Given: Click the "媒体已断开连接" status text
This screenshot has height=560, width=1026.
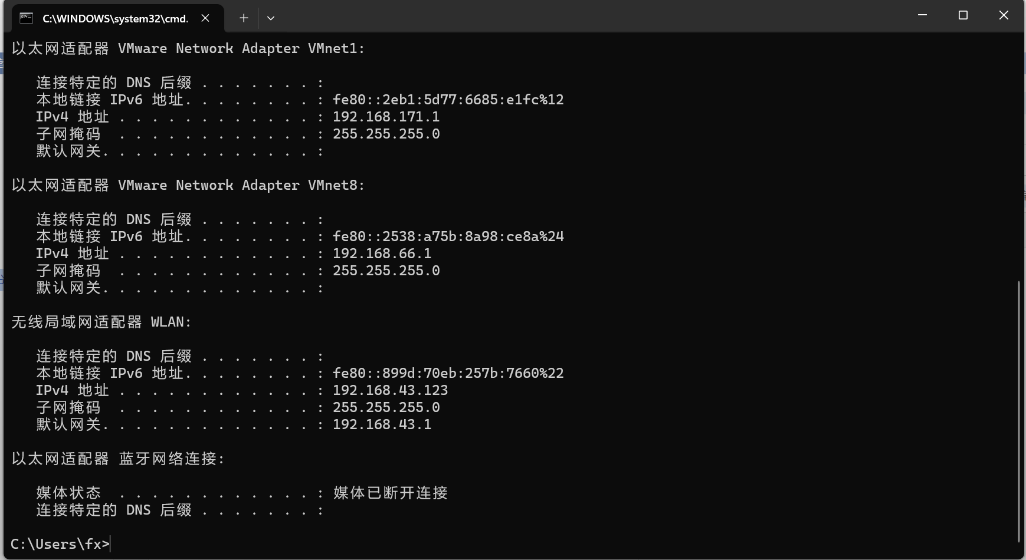Looking at the screenshot, I should click(x=390, y=493).
